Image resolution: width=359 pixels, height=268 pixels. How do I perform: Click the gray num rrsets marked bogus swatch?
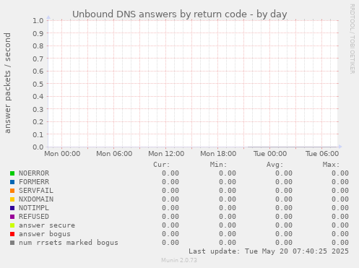point(12,243)
